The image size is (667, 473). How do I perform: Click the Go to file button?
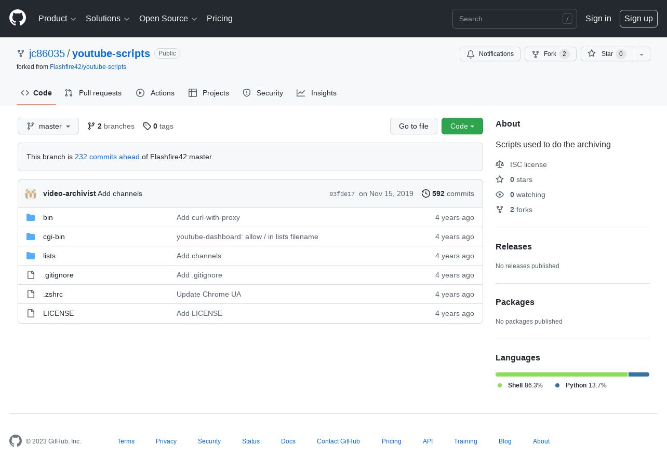click(413, 126)
